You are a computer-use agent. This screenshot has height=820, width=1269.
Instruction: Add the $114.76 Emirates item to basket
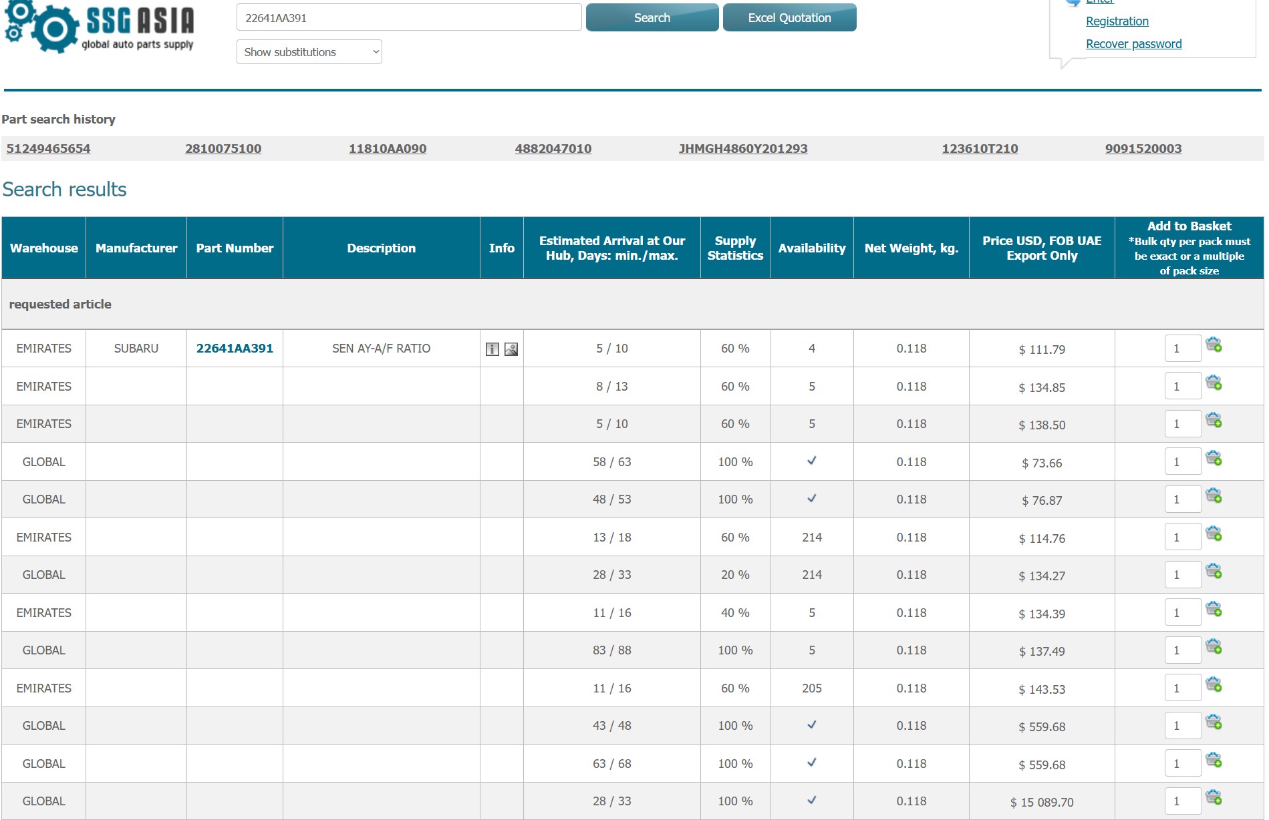tap(1214, 534)
